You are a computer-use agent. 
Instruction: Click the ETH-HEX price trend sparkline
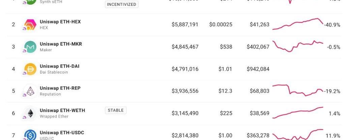pos(298,24)
